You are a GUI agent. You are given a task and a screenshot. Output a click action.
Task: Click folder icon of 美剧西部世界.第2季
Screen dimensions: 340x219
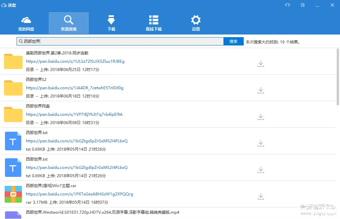coord(13,61)
